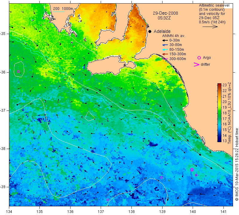Click the '300-600m' legend label

(x=178, y=59)
